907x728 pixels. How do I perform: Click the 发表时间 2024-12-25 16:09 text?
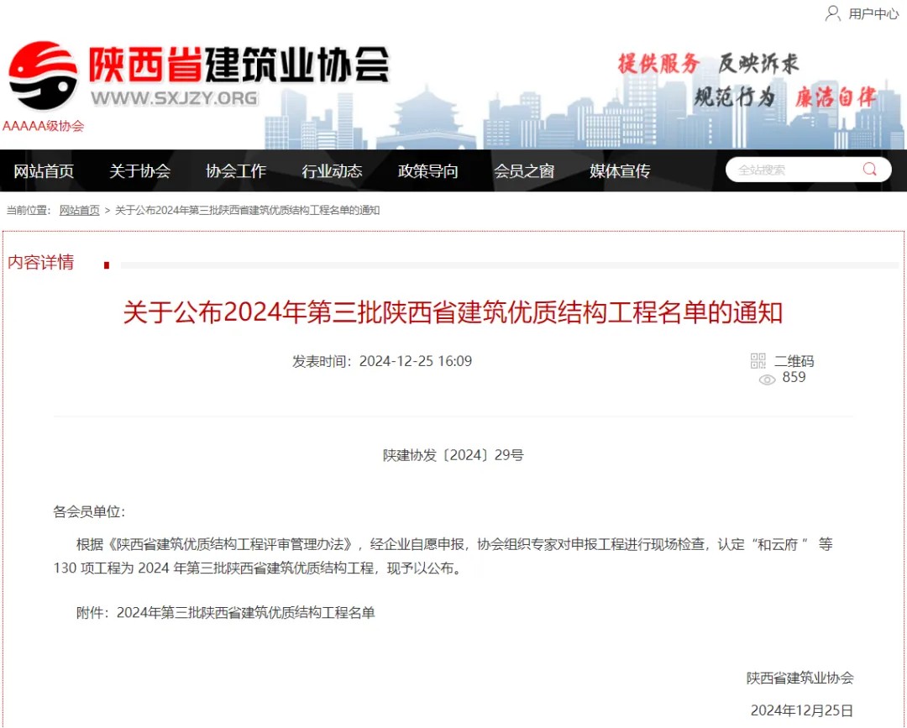[382, 361]
